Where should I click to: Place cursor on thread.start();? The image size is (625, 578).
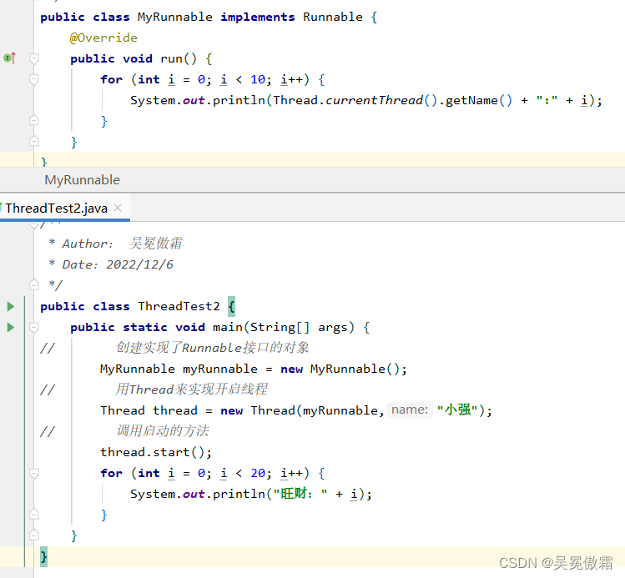(x=156, y=452)
